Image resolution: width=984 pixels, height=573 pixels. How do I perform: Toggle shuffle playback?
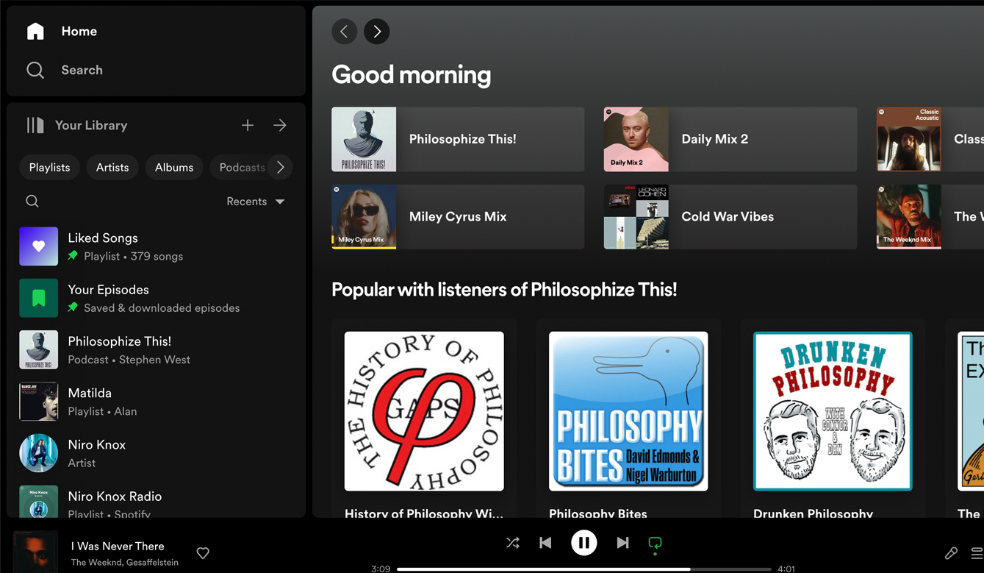pyautogui.click(x=513, y=543)
